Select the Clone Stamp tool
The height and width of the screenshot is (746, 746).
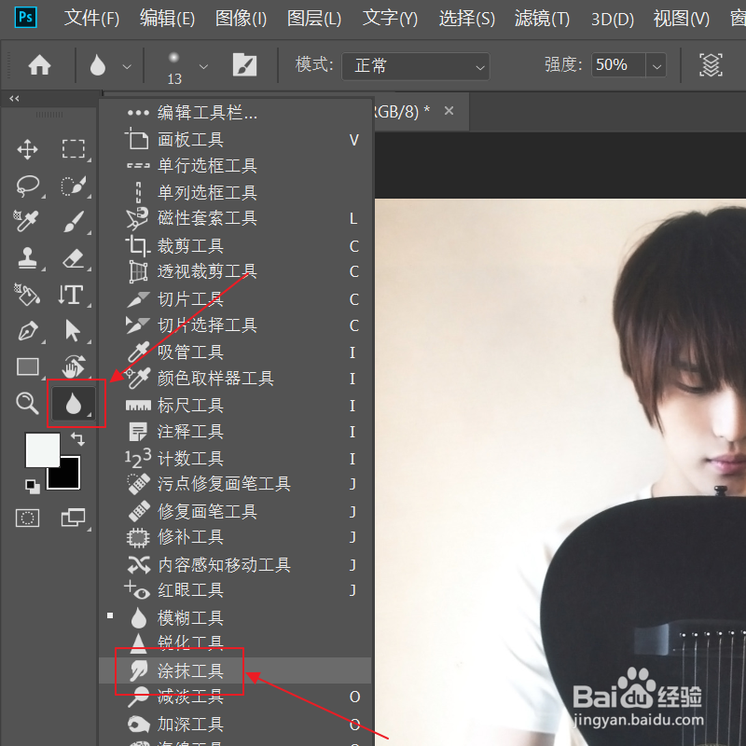(x=28, y=258)
